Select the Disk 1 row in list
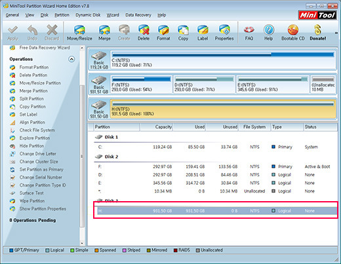Viewport: 341px width, 264px height. (x=216, y=137)
